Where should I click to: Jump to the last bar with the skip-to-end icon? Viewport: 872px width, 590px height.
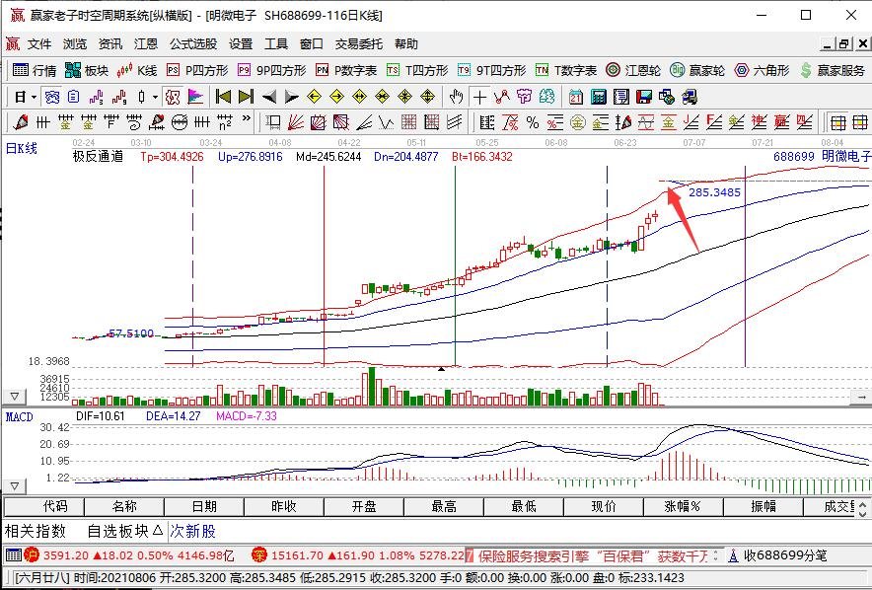[246, 98]
